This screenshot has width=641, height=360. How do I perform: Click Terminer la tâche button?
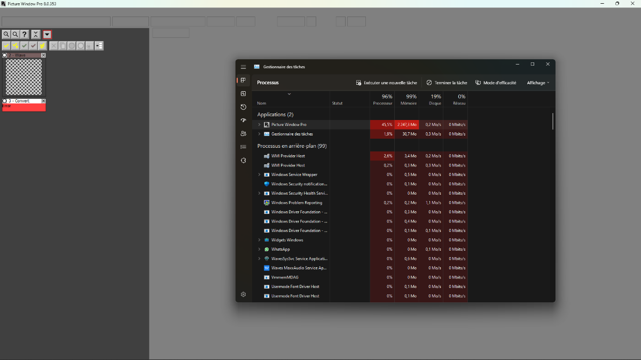[x=447, y=83]
